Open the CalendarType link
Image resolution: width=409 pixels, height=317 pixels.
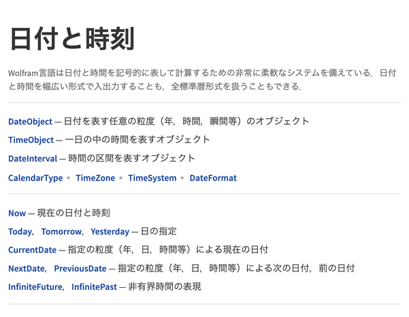point(35,178)
